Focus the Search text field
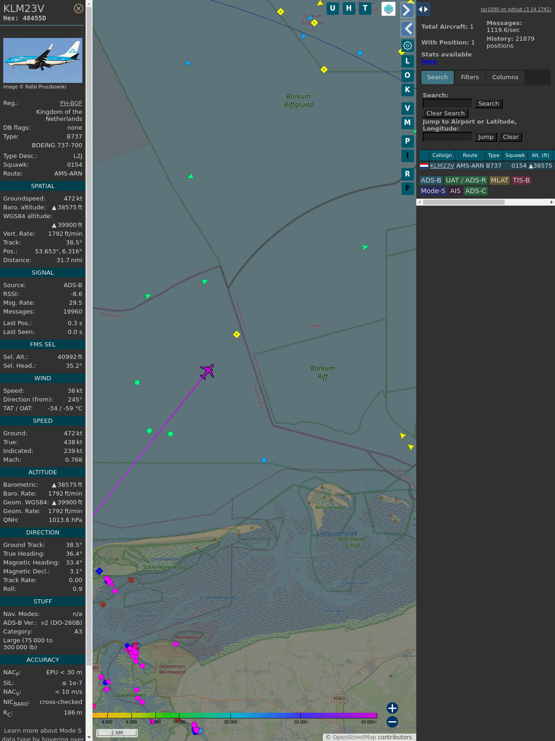Viewport: 555px width, 741px height. tap(447, 103)
